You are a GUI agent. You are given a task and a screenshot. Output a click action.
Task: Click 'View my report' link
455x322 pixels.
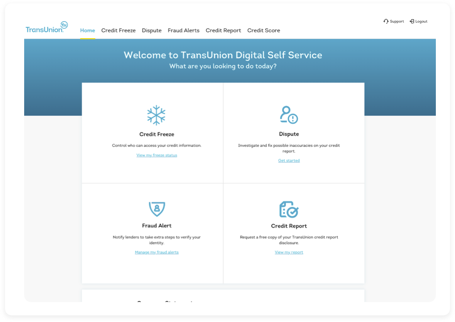[289, 252]
